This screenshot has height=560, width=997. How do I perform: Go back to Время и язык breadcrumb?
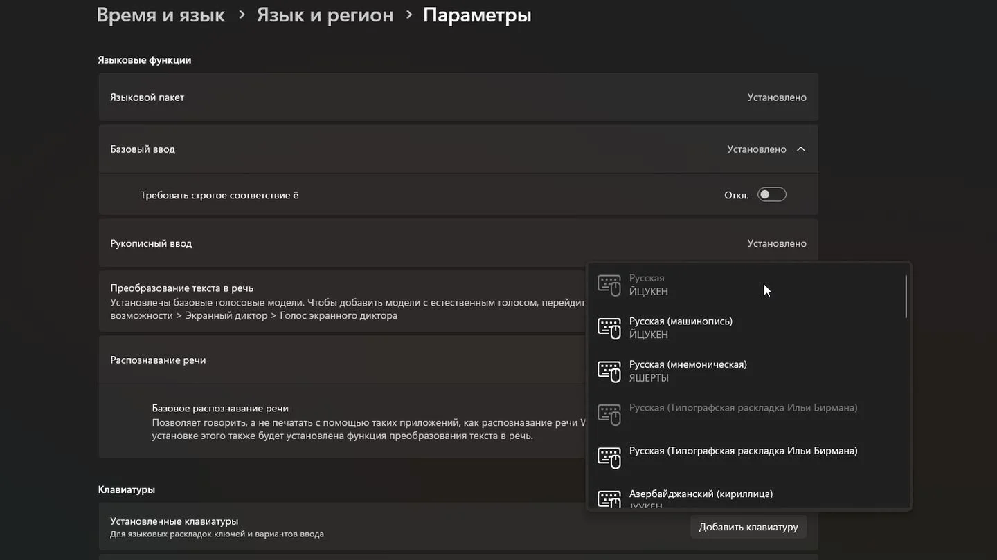point(161,15)
